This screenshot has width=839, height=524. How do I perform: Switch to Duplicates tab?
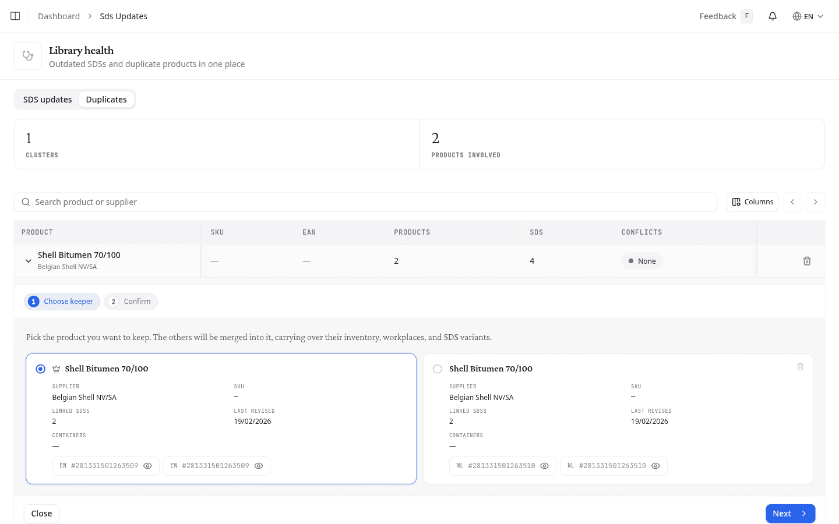coord(107,100)
